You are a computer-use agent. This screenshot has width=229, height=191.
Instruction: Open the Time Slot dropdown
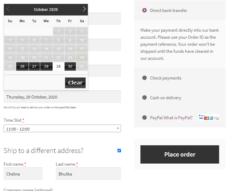coord(62,129)
